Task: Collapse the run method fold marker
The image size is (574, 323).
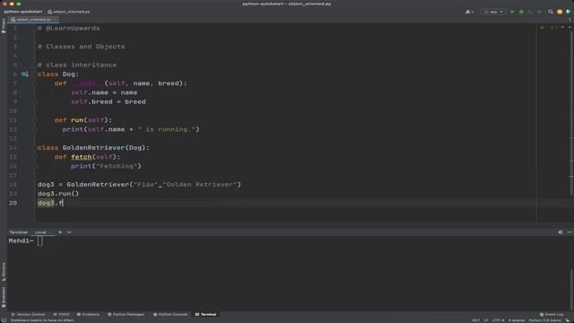Action: pos(35,120)
